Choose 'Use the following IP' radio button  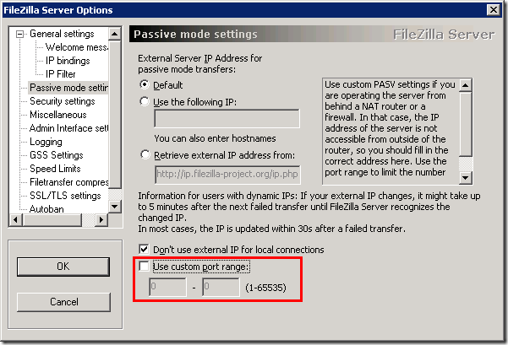[x=146, y=102]
